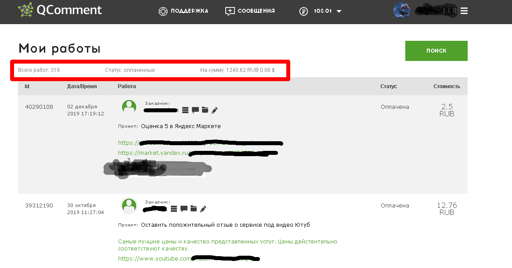Click chat bubble icon for job 39312190
The width and height of the screenshot is (512, 268).
(x=184, y=209)
